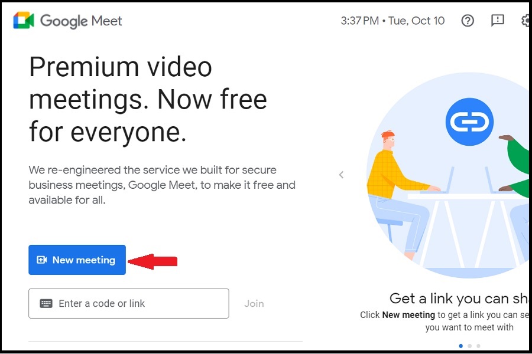Click the Join button
The height and width of the screenshot is (354, 532).
click(x=254, y=303)
